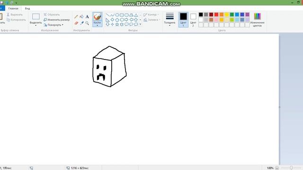
Task: Open the Выделить selection dropdown arrow
Action: pos(36,25)
